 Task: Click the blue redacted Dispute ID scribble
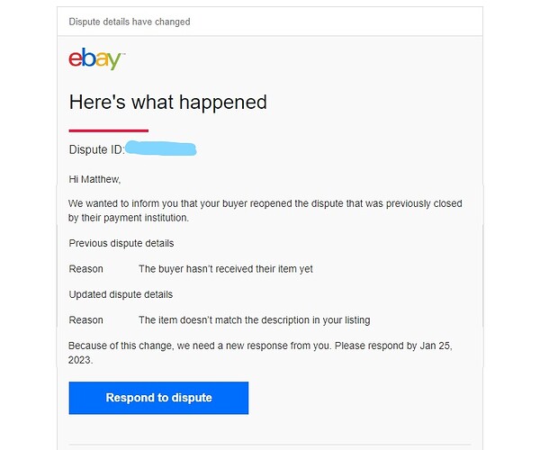coord(160,148)
